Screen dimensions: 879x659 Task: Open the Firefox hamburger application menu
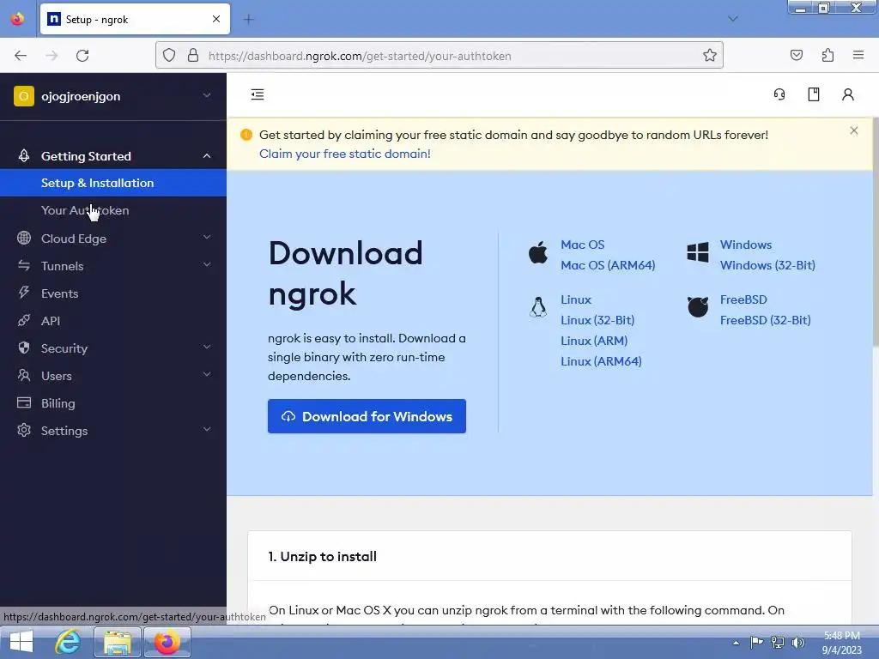coord(858,55)
